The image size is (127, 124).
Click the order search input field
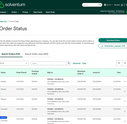pyautogui.click(x=49, y=63)
